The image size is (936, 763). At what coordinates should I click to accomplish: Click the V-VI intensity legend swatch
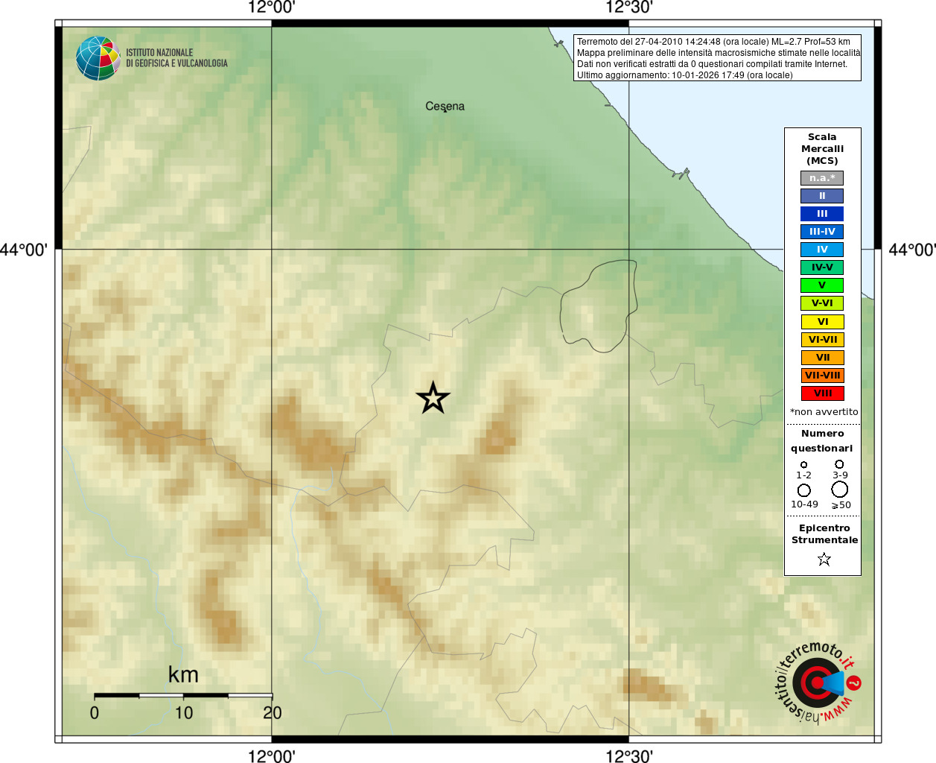pyautogui.click(x=822, y=303)
